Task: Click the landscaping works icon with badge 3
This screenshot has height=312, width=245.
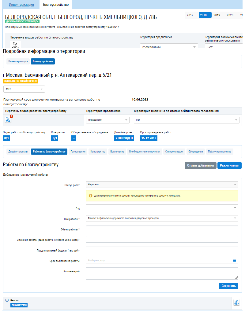Action: coord(8,120)
